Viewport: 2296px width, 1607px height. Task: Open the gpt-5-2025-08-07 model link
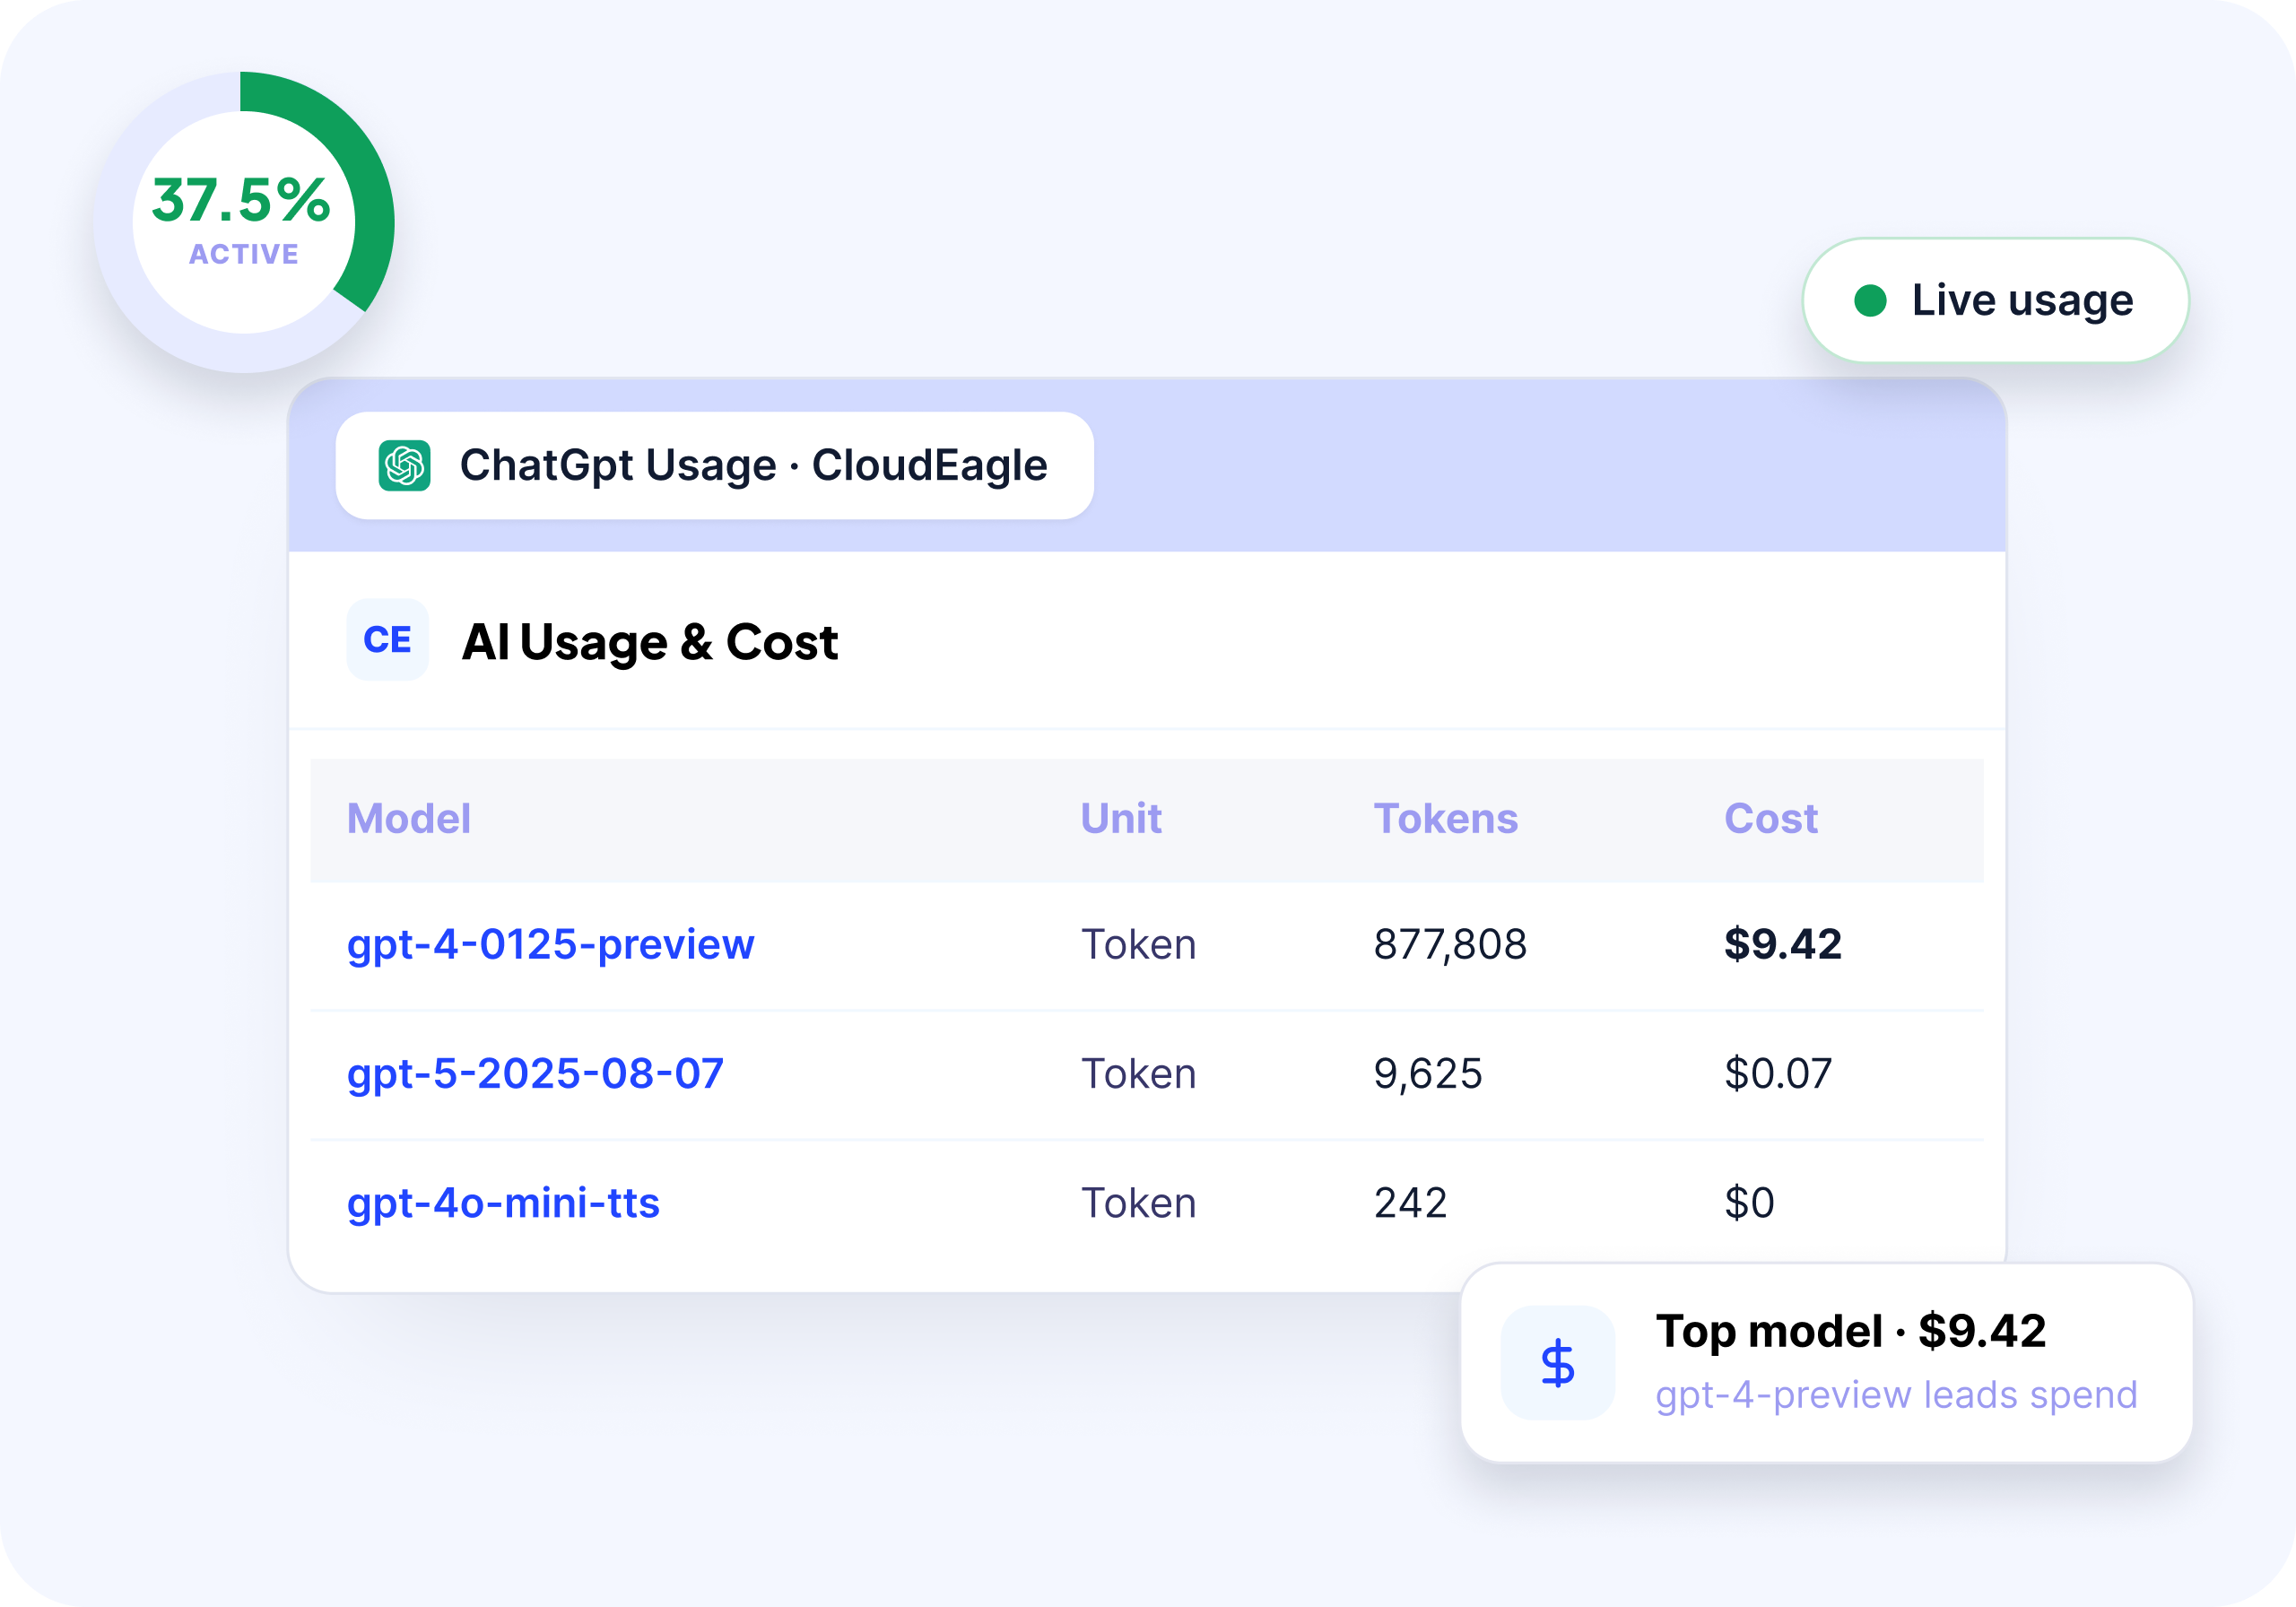pyautogui.click(x=535, y=1074)
